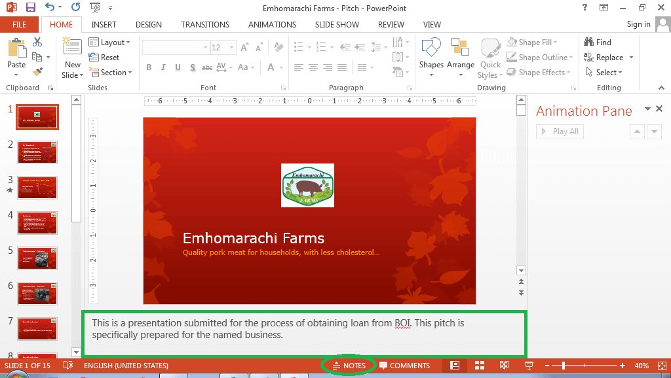This screenshot has width=671, height=378.
Task: Decrease the list indent level
Action: pos(345,47)
